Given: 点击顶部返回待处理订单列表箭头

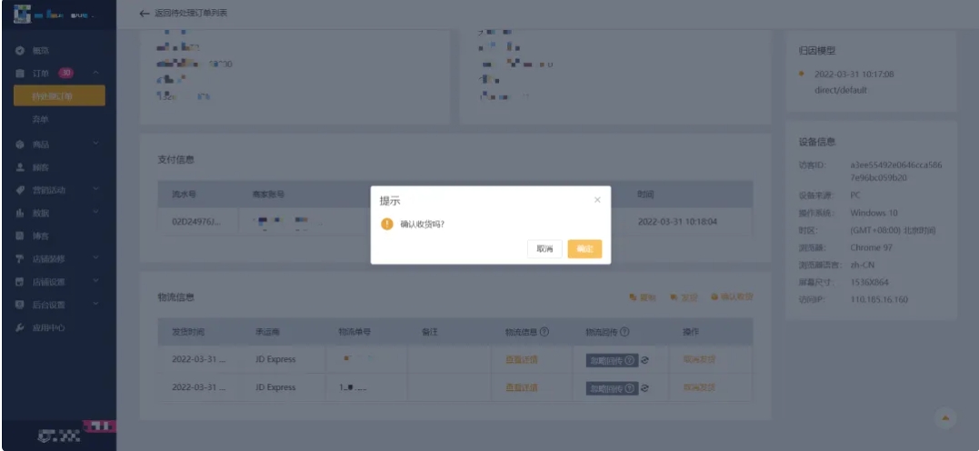Looking at the screenshot, I should click(144, 14).
